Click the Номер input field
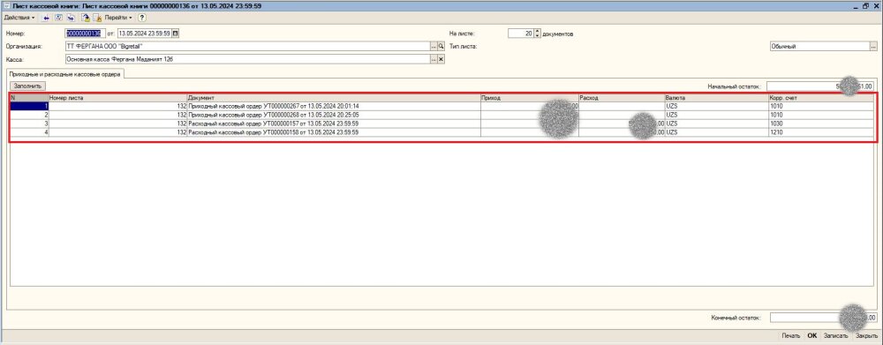Viewport: 883px width, 345px height. (86, 34)
